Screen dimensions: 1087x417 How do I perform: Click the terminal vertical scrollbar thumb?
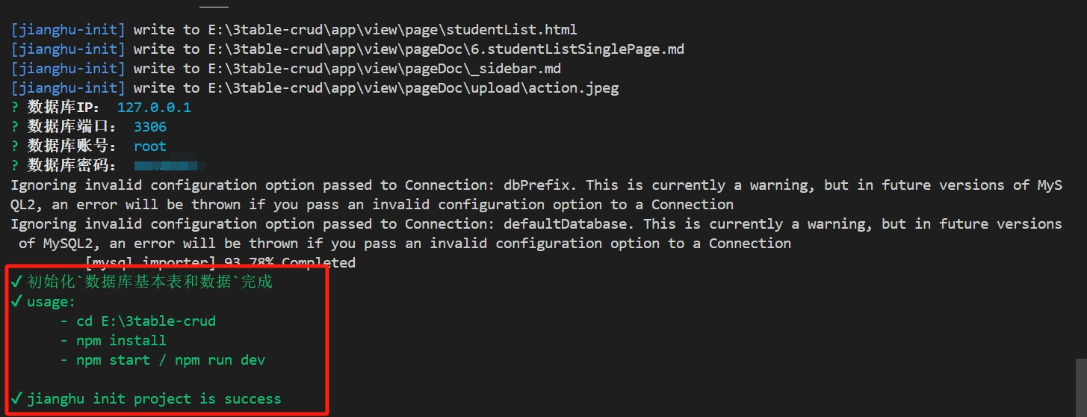coord(1081,385)
